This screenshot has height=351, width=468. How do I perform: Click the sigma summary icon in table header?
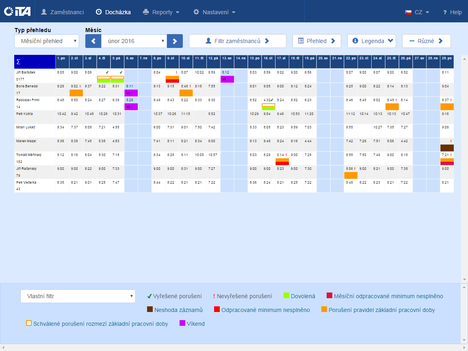[x=18, y=62]
